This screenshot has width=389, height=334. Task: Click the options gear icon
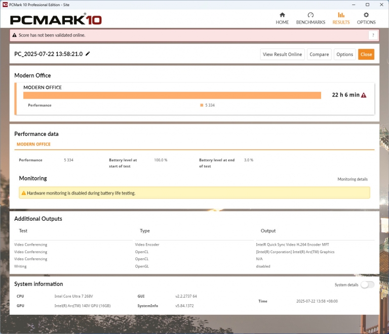(x=366, y=15)
